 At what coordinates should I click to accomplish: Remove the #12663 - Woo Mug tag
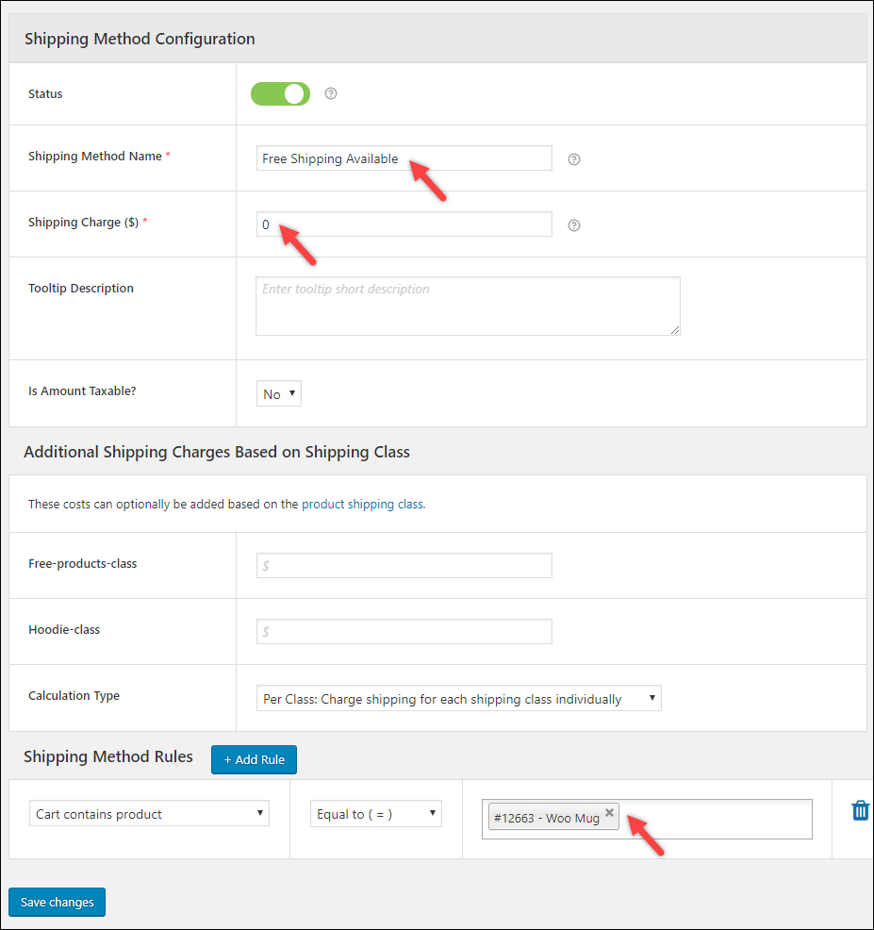click(609, 812)
